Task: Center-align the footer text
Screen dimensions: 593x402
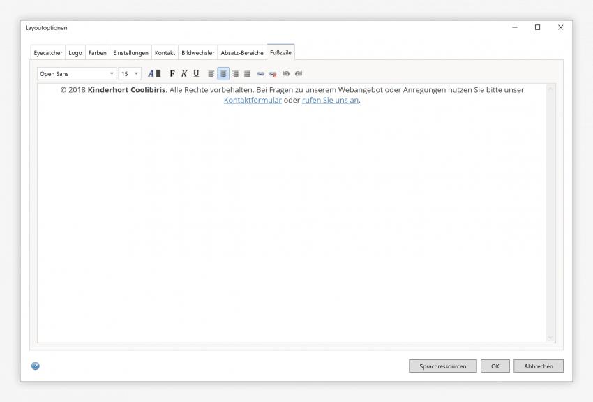Action: click(x=223, y=73)
